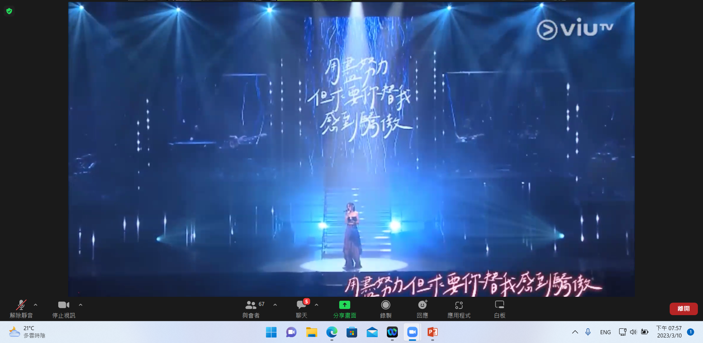The width and height of the screenshot is (703, 343).
Task: Expand audio options arrow beside microphone
Action: [x=36, y=305]
